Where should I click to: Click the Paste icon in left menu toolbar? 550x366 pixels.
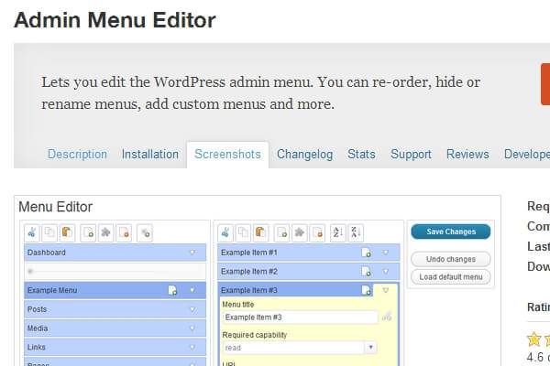[x=66, y=232]
